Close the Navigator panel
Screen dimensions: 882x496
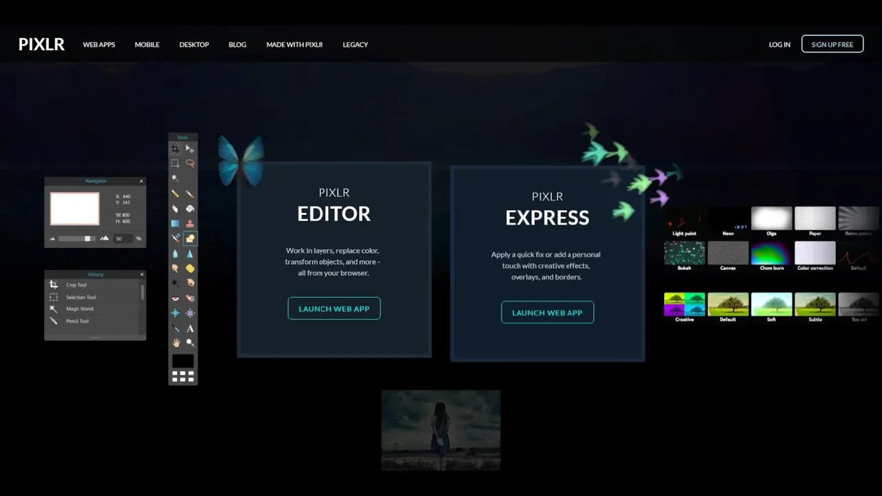[141, 181]
